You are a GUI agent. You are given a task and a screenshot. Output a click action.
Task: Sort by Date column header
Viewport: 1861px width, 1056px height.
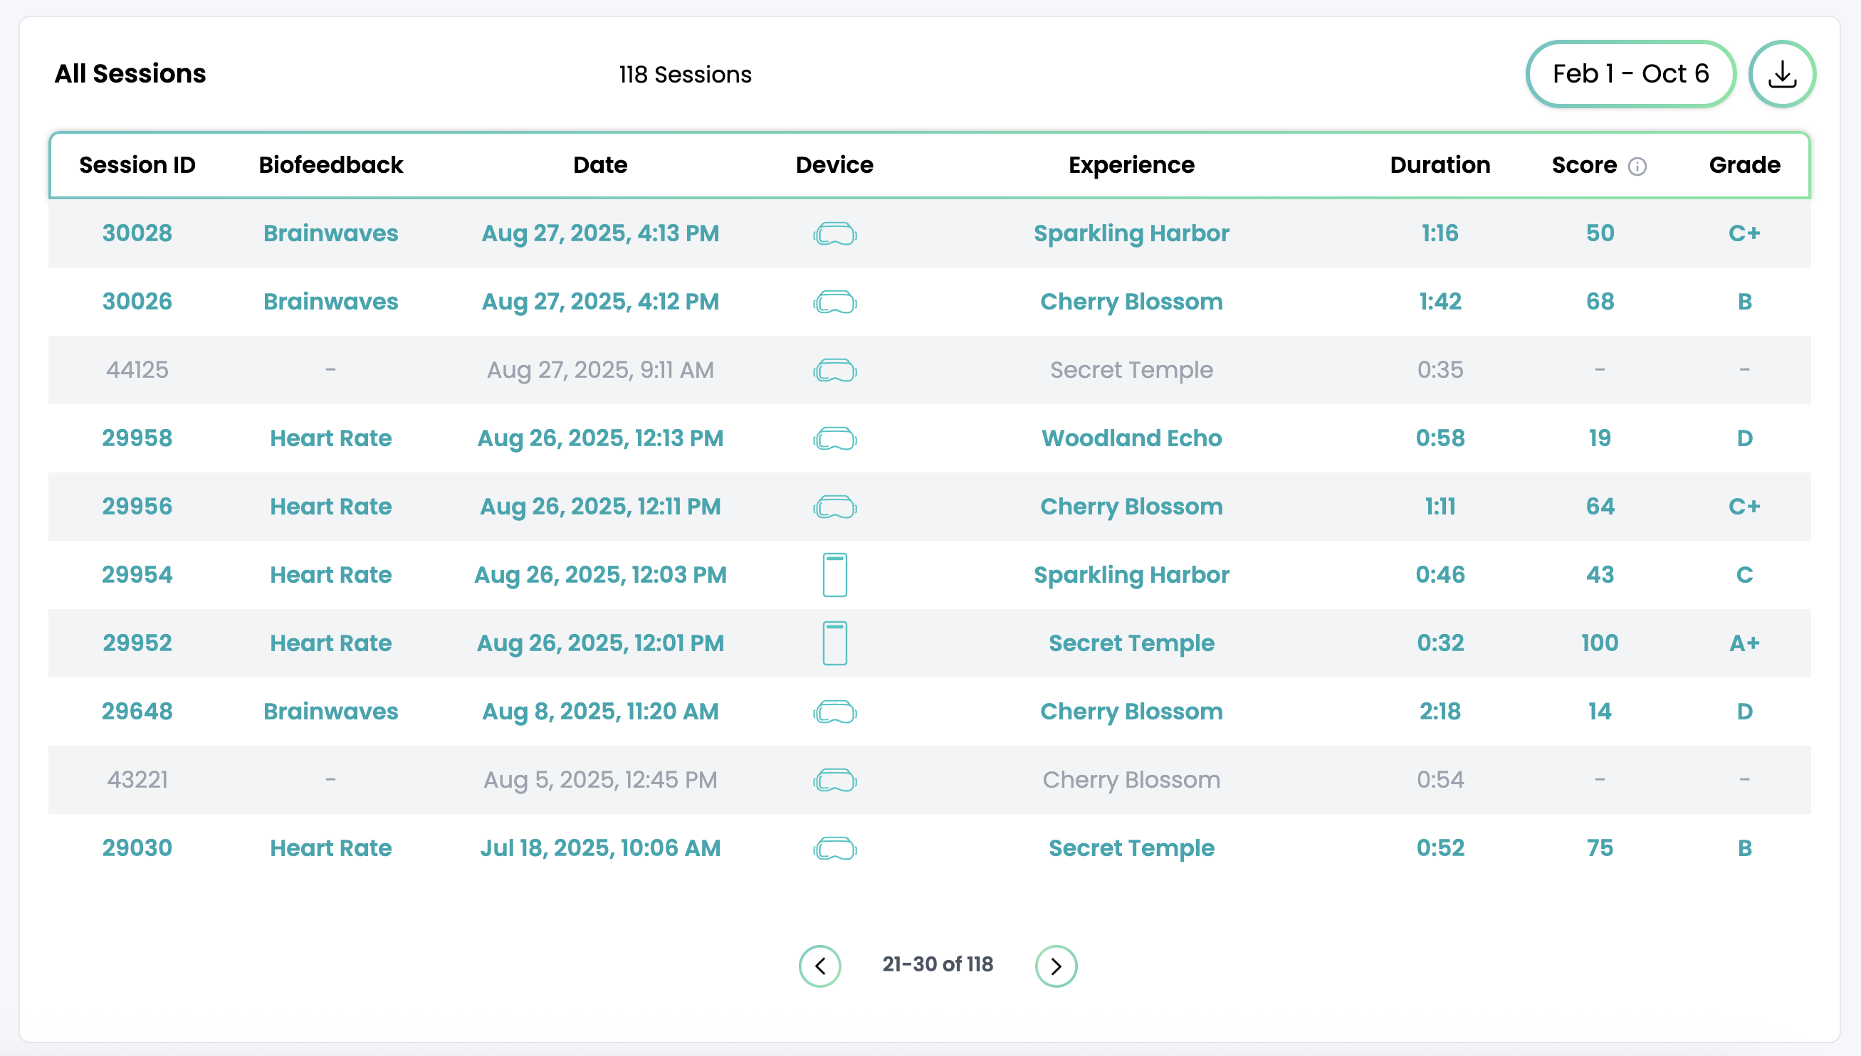600,165
